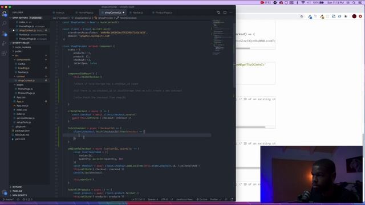
Task: Switch to the index.js editor tab
Action: (59, 13)
